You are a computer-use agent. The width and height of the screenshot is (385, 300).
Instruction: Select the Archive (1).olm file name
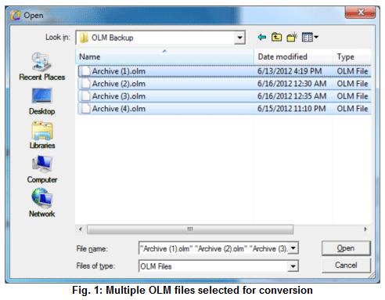(x=119, y=71)
